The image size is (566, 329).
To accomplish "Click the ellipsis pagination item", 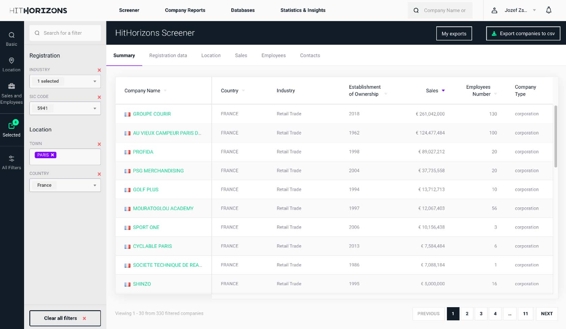I will click(510, 314).
